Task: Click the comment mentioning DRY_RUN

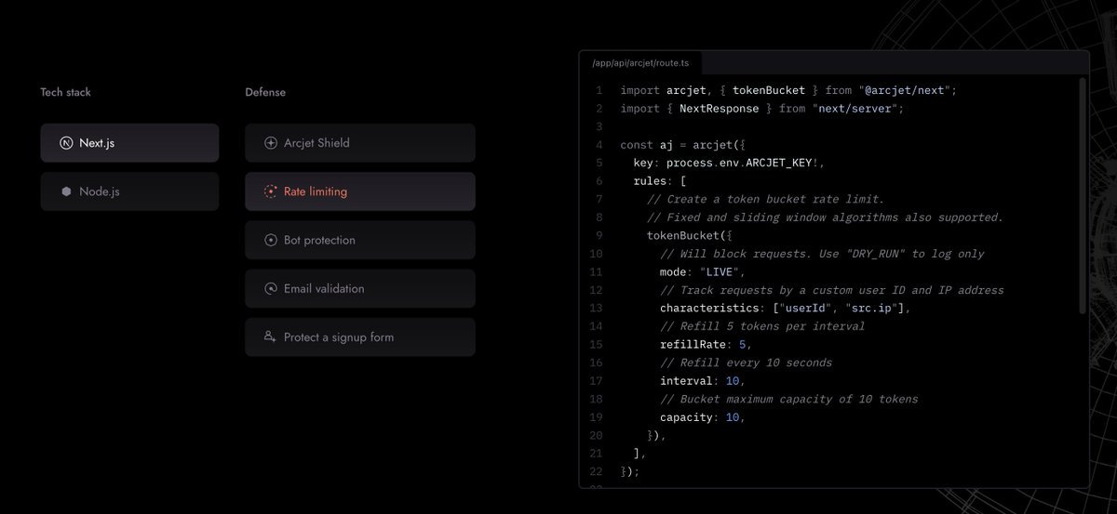Action: pos(822,254)
